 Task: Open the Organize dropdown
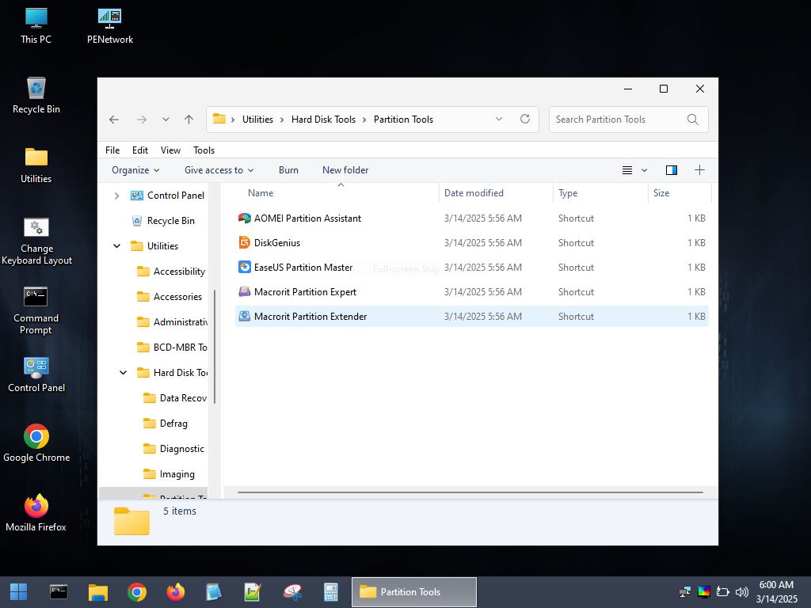(x=135, y=170)
